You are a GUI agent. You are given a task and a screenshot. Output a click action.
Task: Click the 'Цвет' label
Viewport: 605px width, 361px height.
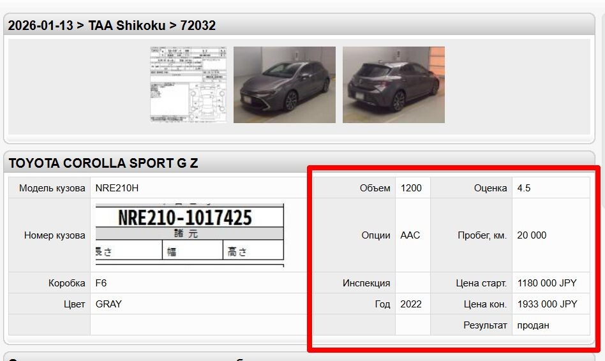[75, 304]
